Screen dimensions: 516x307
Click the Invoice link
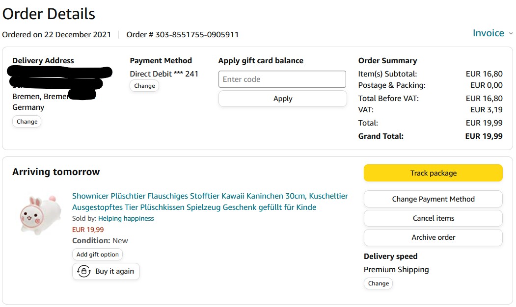tap(488, 33)
